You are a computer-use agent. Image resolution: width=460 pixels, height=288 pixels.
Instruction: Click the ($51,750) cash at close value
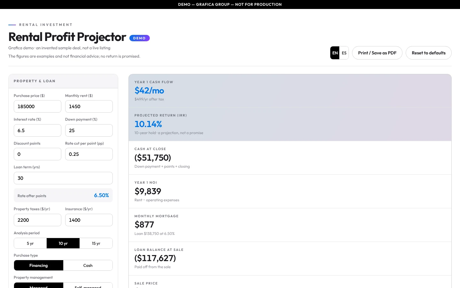click(x=153, y=158)
